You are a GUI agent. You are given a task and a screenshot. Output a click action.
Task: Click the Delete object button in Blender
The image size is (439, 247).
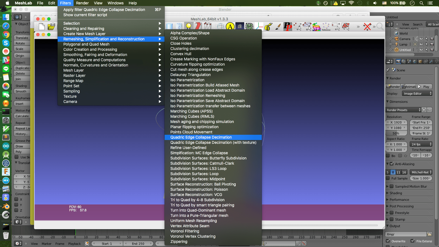coord(22,74)
